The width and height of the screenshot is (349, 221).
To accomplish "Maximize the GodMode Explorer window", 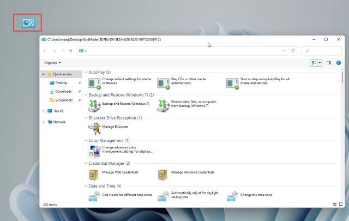I will coord(326,39).
